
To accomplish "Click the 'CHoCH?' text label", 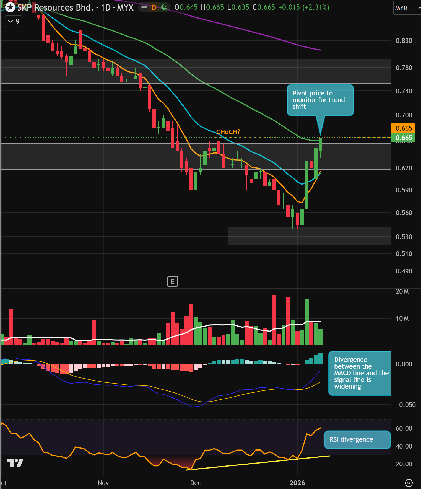I will point(228,132).
